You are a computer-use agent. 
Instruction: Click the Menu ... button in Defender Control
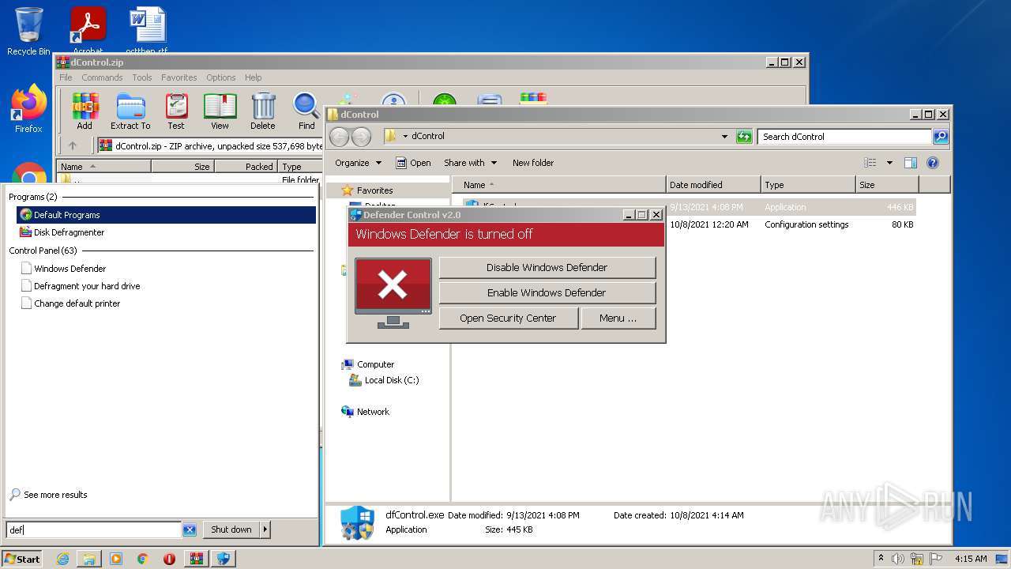(x=618, y=318)
